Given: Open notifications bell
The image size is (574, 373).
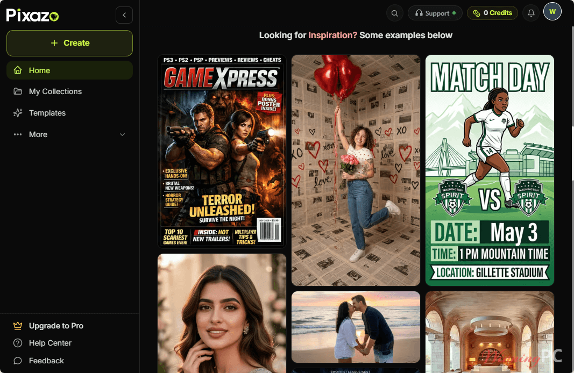Looking at the screenshot, I should [531, 13].
